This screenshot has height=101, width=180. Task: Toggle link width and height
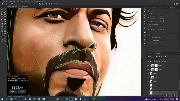click(x=149, y=17)
